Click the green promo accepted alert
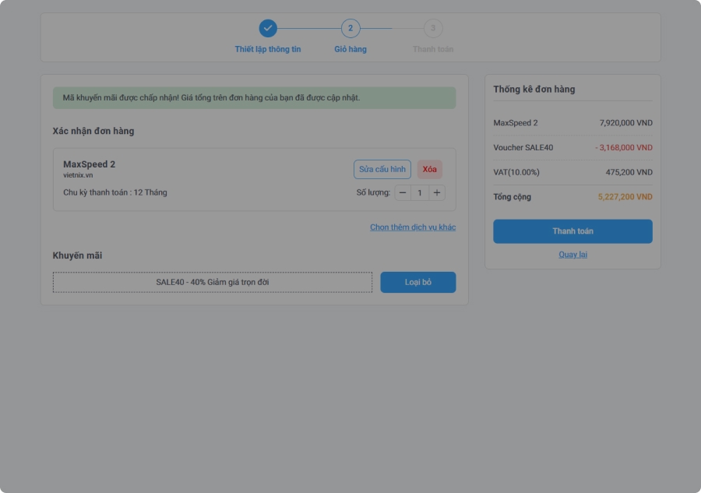701x493 pixels. (254, 98)
